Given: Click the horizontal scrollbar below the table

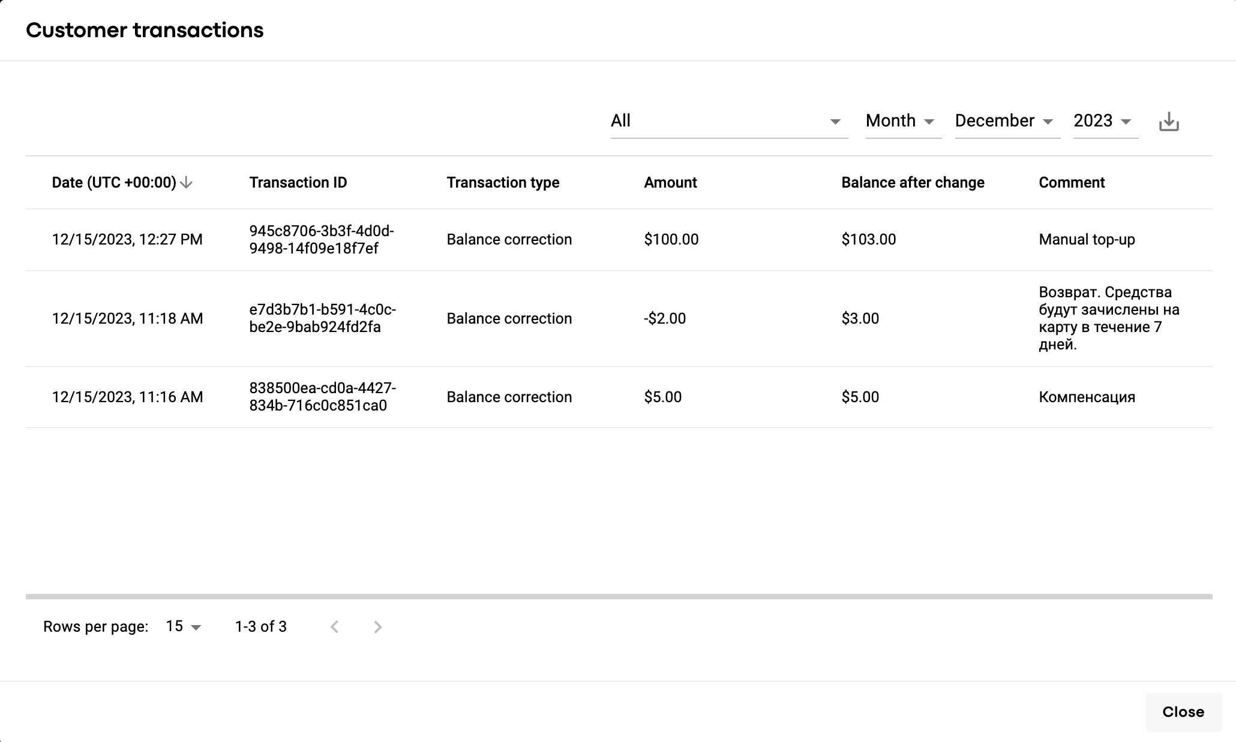Looking at the screenshot, I should tap(619, 597).
